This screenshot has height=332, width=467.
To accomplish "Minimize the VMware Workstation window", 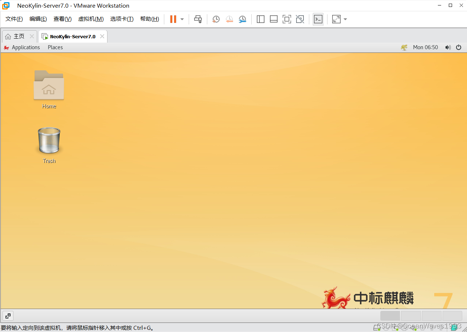I will pos(440,5).
